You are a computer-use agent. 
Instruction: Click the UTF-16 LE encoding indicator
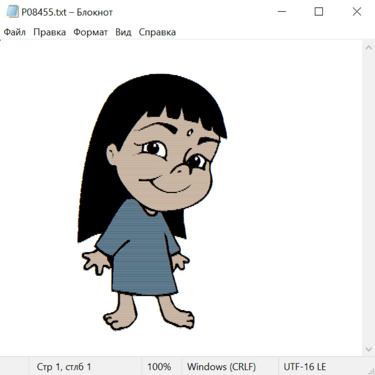305,367
